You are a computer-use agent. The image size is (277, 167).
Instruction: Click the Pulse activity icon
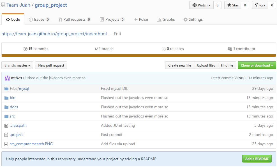point(136,20)
